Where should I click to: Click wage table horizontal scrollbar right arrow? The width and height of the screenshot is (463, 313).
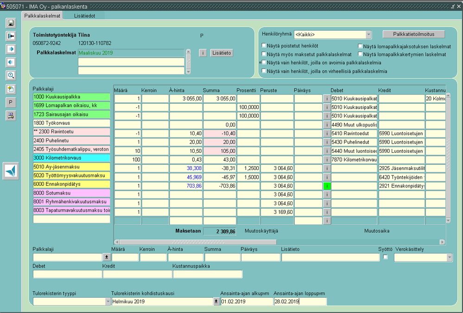[x=442, y=242]
